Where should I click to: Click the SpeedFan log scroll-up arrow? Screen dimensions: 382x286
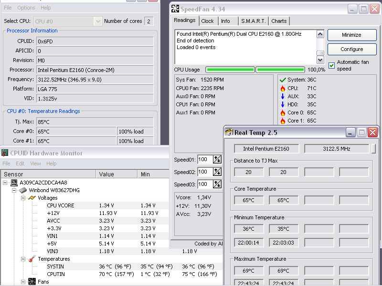click(320, 34)
